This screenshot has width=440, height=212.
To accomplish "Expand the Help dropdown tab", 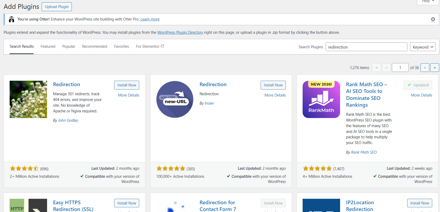I will (x=428, y=2).
